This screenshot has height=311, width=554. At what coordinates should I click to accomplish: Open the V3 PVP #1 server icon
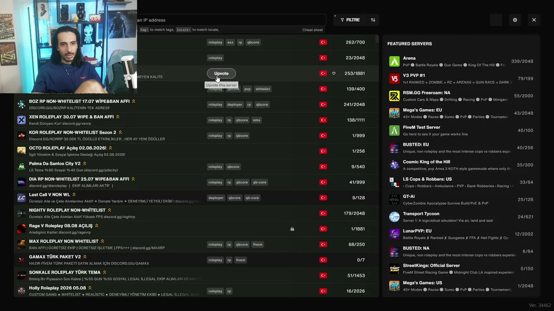pos(394,79)
